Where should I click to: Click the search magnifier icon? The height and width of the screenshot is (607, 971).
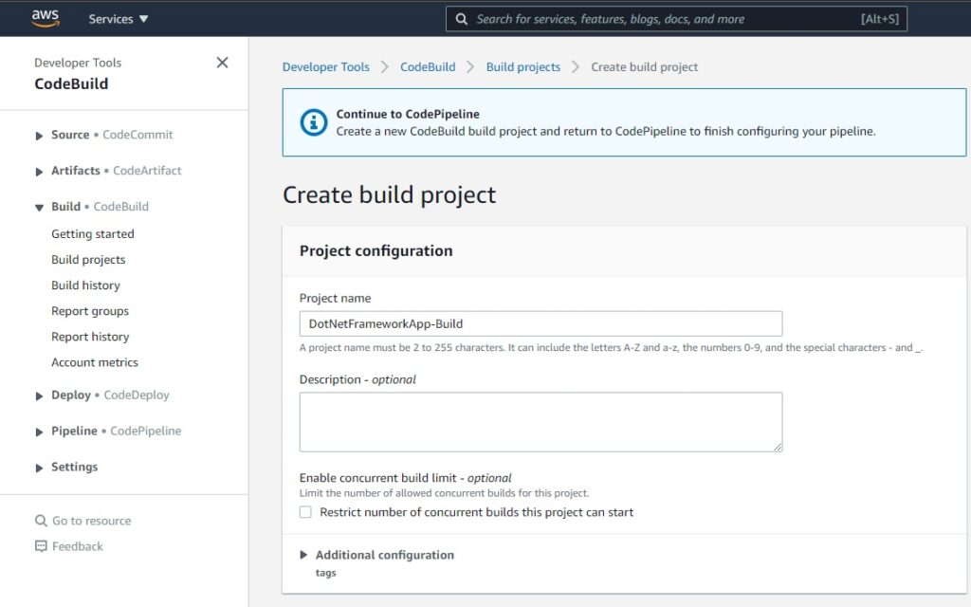tap(462, 18)
